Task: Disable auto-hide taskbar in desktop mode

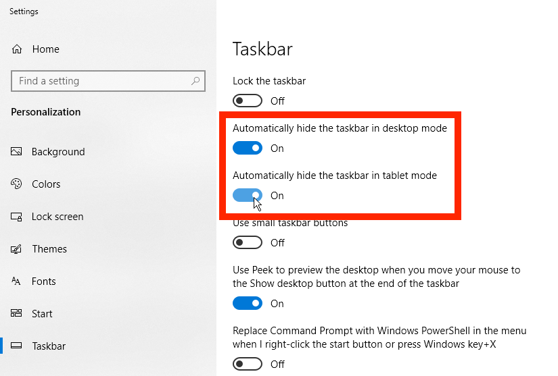Action: pos(248,148)
